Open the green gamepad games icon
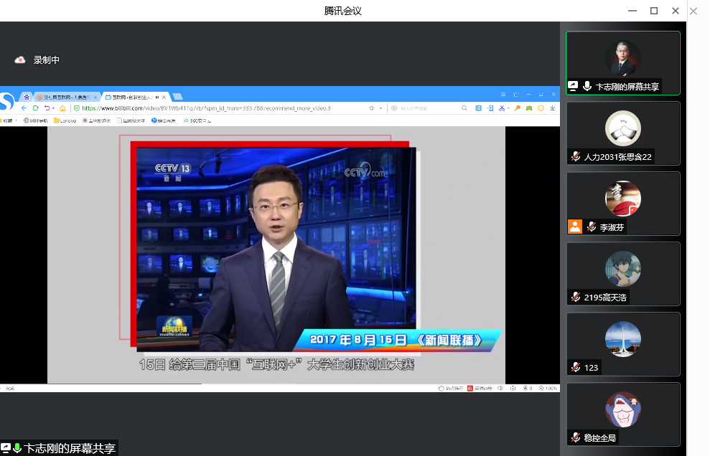 coord(529,108)
